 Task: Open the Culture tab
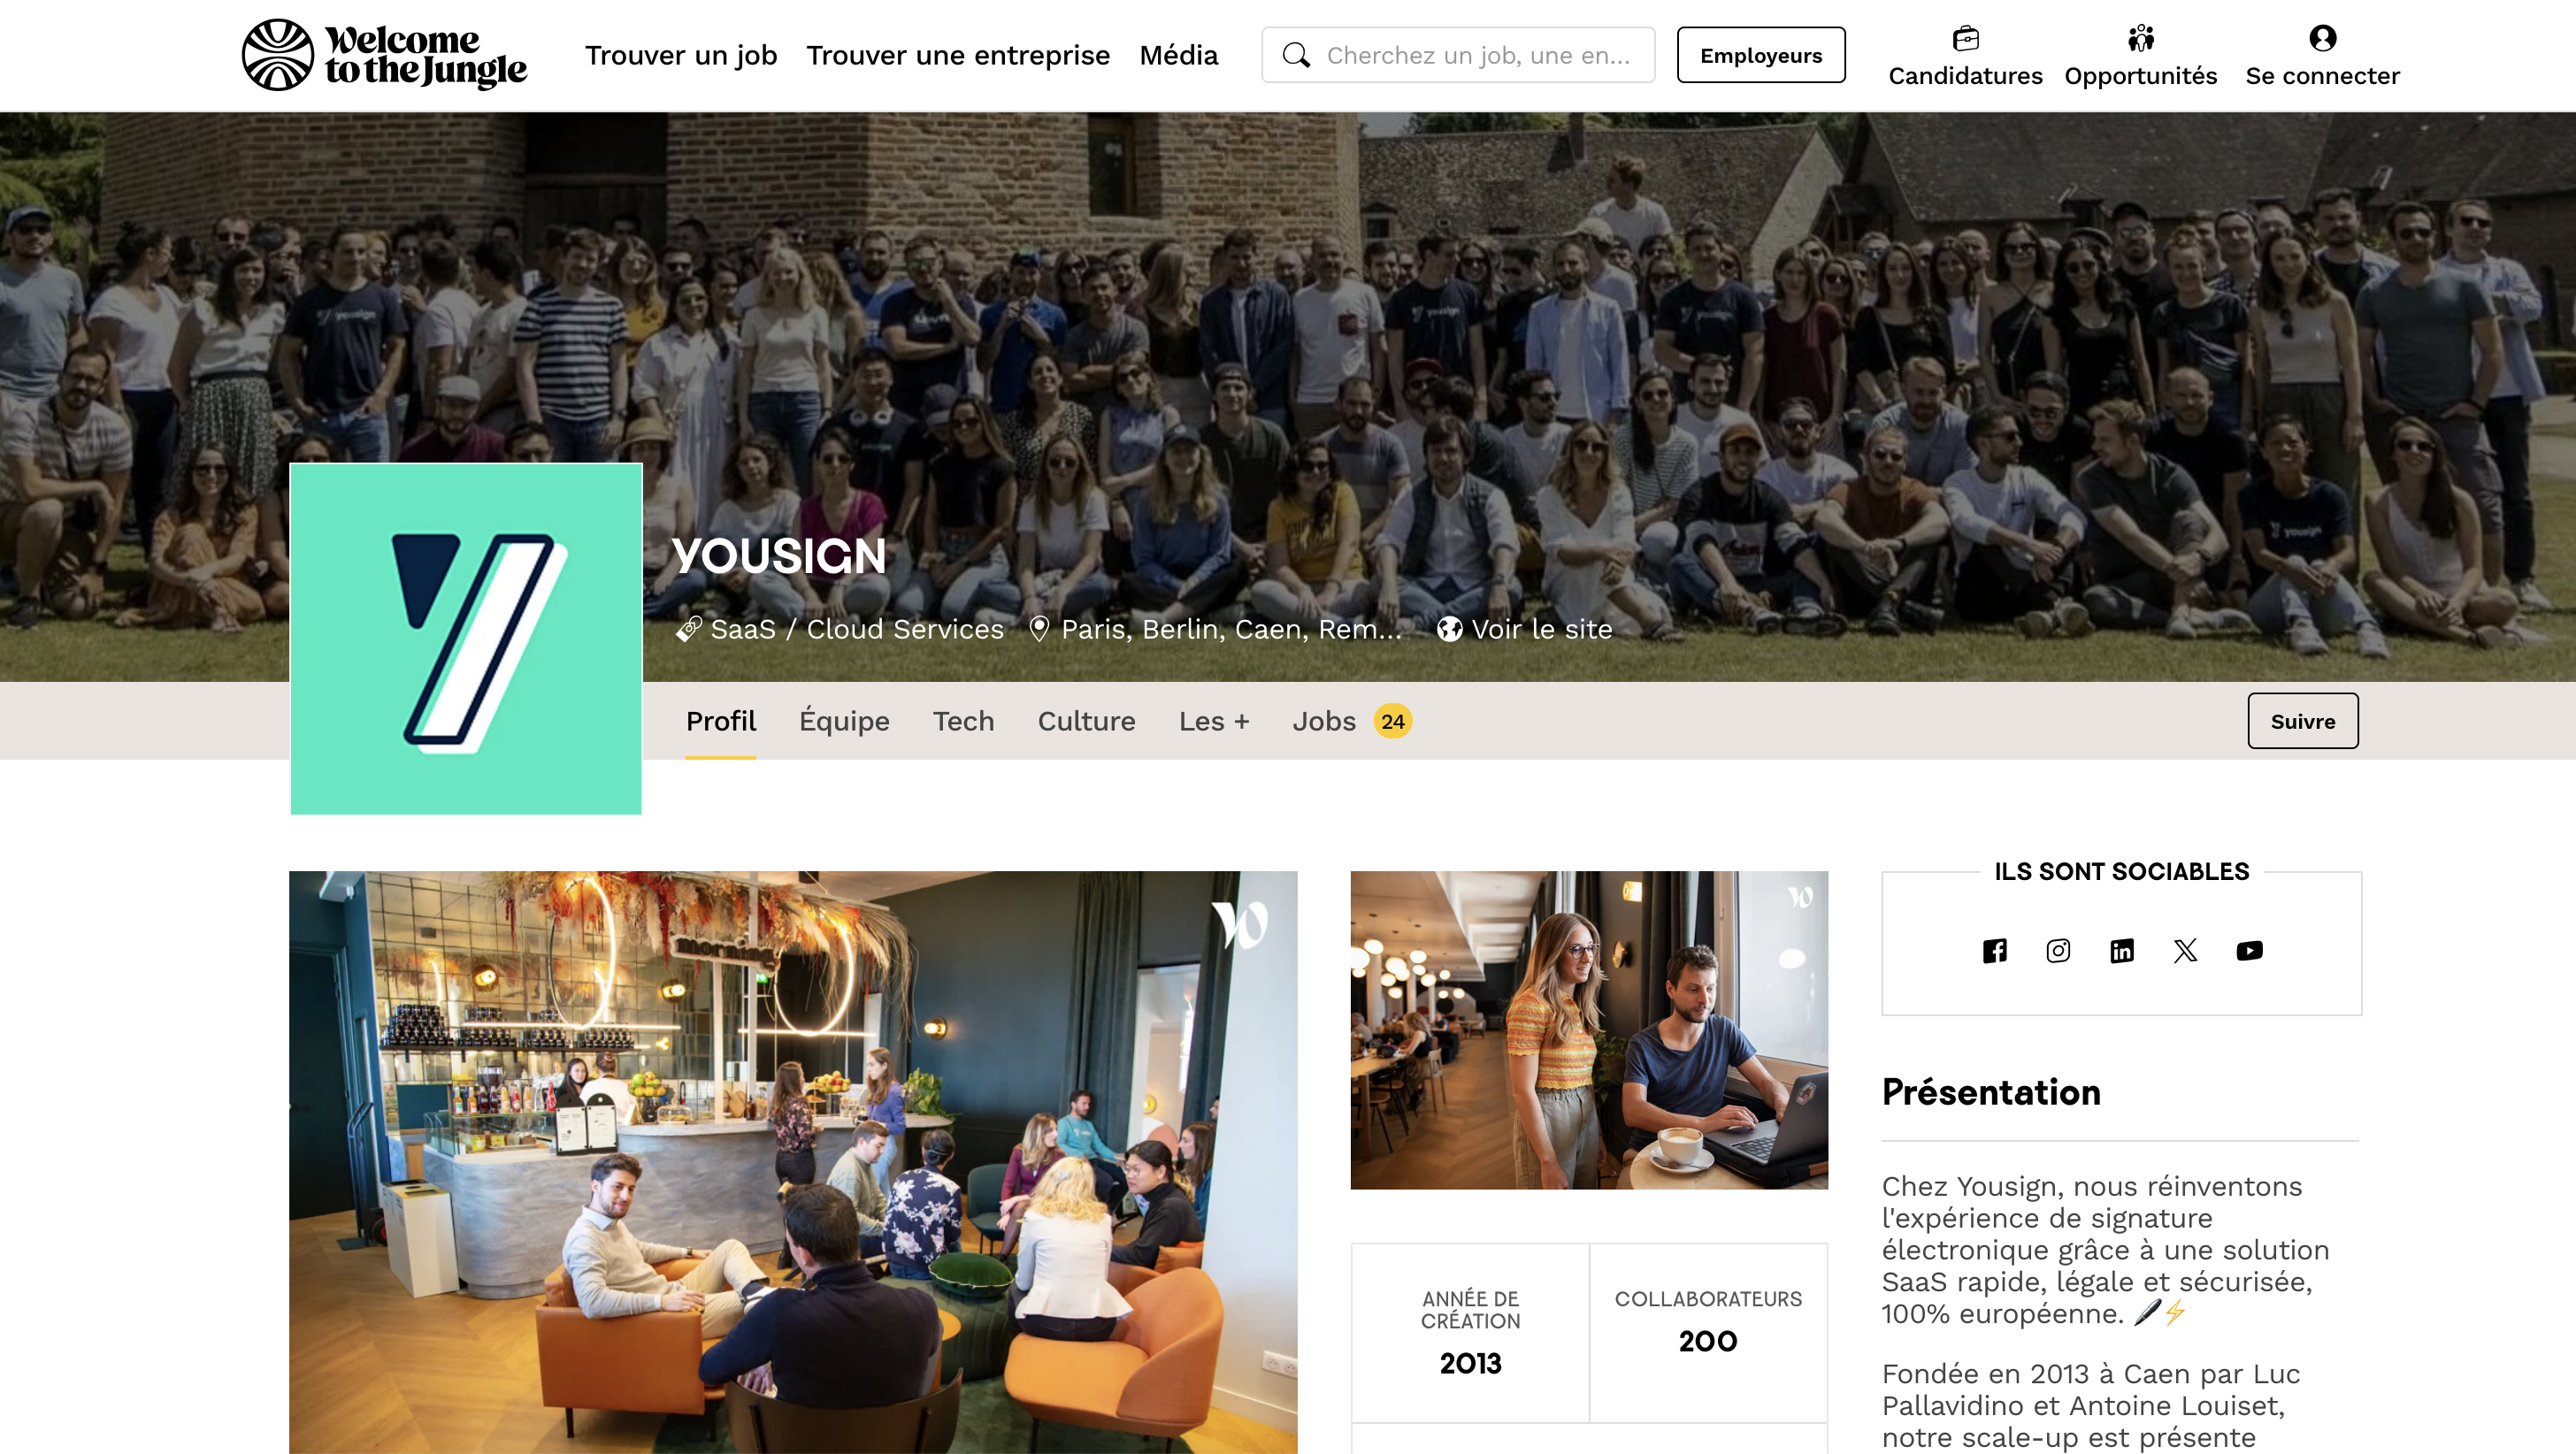pyautogui.click(x=1086, y=721)
